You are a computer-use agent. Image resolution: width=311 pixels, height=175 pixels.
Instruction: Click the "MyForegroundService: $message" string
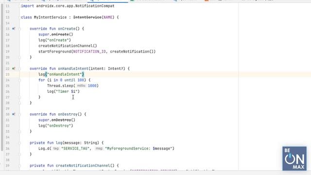pyautogui.click(x=138, y=149)
